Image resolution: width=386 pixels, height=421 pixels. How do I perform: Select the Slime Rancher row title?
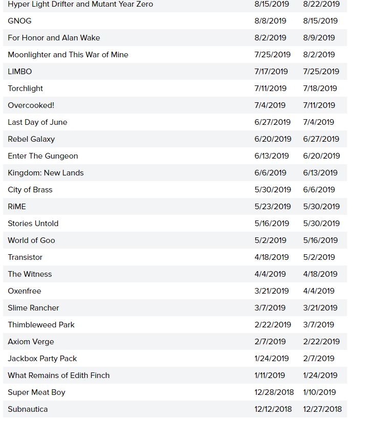click(x=33, y=308)
